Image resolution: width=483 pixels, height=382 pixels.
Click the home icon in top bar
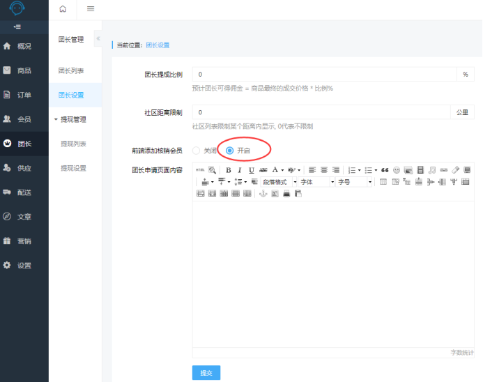click(x=63, y=9)
